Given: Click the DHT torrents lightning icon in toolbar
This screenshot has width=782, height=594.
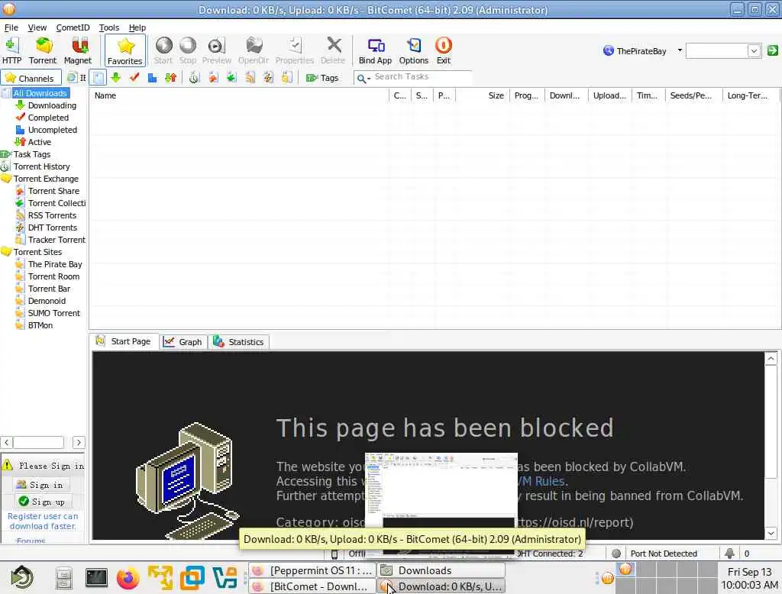Looking at the screenshot, I should tap(268, 78).
